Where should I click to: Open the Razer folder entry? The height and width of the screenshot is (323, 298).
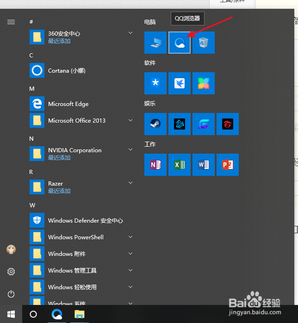(82, 187)
